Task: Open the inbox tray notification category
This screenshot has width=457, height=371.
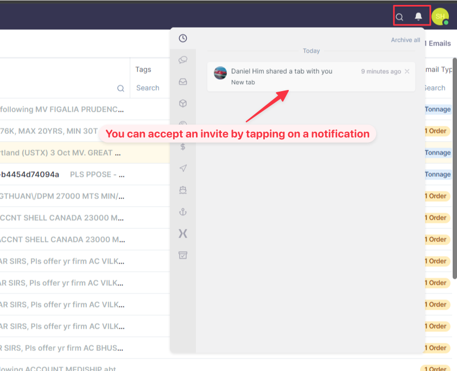Action: point(183,81)
